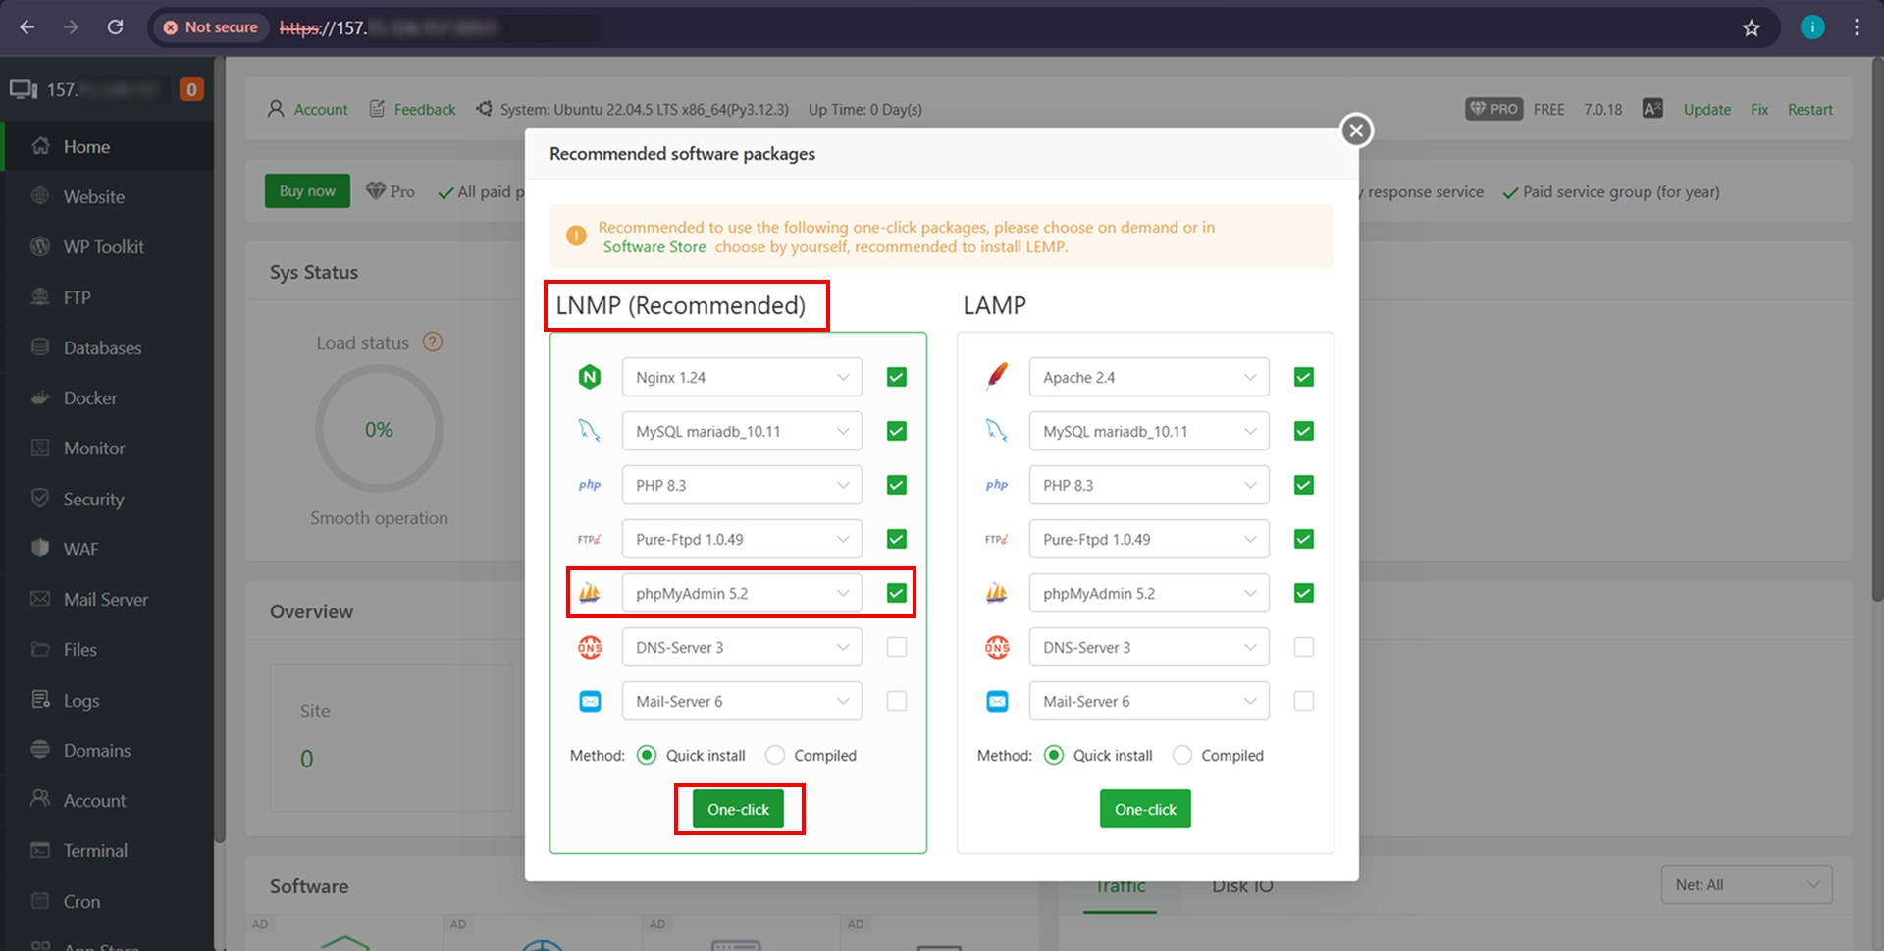Uncheck phpMyAdmin 5.2 in LNMP stack
Screen dimensions: 1884x951
click(896, 592)
